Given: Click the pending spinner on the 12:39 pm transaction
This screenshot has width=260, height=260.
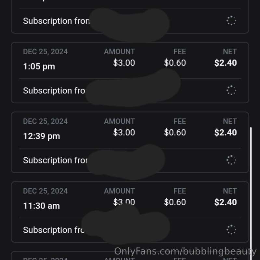Looking at the screenshot, I should click(231, 160).
